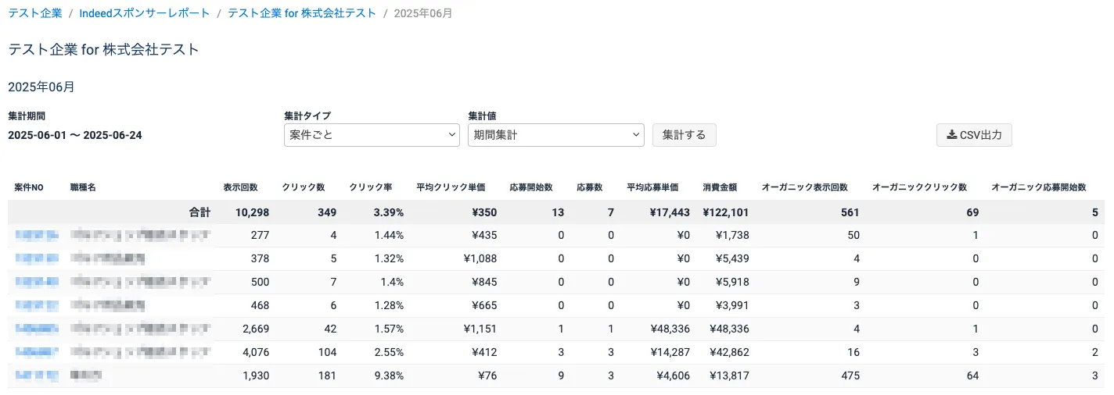The height and width of the screenshot is (395, 1114).
Task: Click the click count value 181
Action: 327,375
